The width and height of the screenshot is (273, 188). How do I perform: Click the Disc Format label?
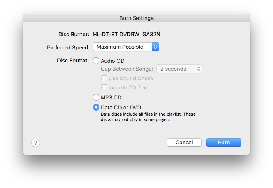[x=73, y=61]
